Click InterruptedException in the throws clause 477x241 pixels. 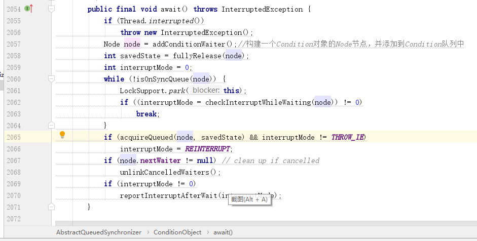[x=262, y=10]
